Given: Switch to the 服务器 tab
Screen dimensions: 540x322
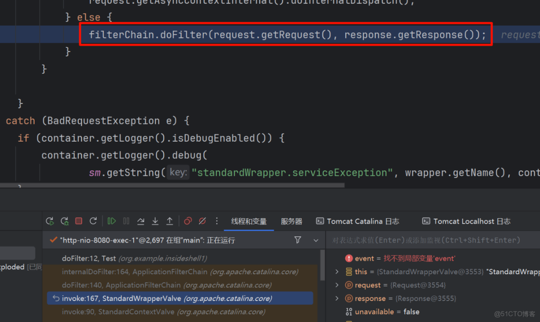Looking at the screenshot, I should [291, 221].
